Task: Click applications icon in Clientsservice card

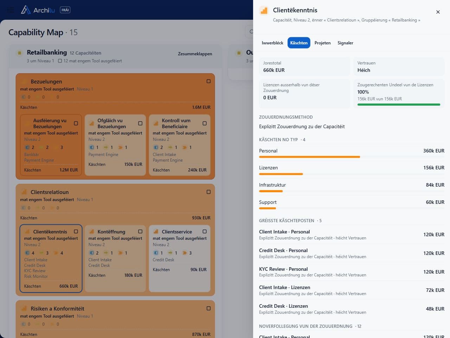Action: pyautogui.click(x=156, y=253)
